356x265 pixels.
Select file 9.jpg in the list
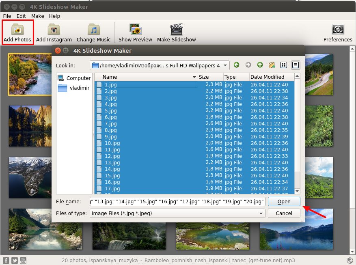(x=194, y=137)
